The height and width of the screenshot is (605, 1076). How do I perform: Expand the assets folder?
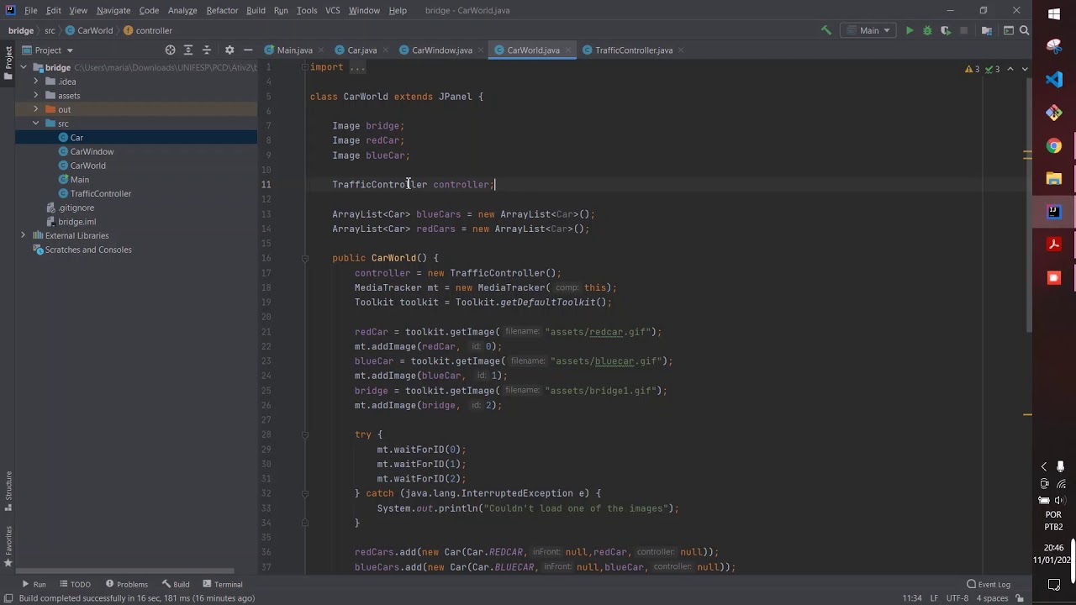click(x=36, y=96)
